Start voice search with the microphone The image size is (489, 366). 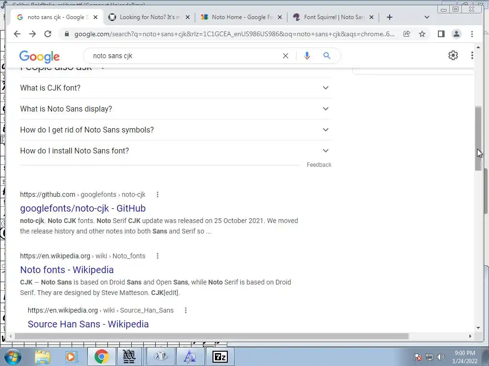(x=307, y=56)
